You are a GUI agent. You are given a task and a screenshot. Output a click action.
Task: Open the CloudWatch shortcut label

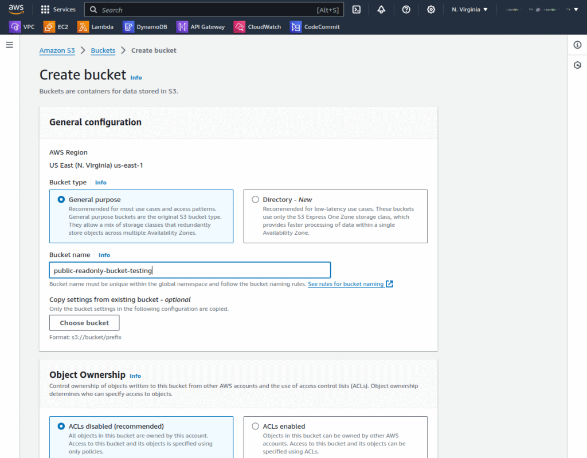click(264, 27)
